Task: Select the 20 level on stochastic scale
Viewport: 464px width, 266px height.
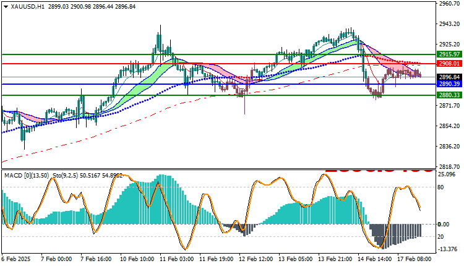Action: pyautogui.click(x=440, y=237)
